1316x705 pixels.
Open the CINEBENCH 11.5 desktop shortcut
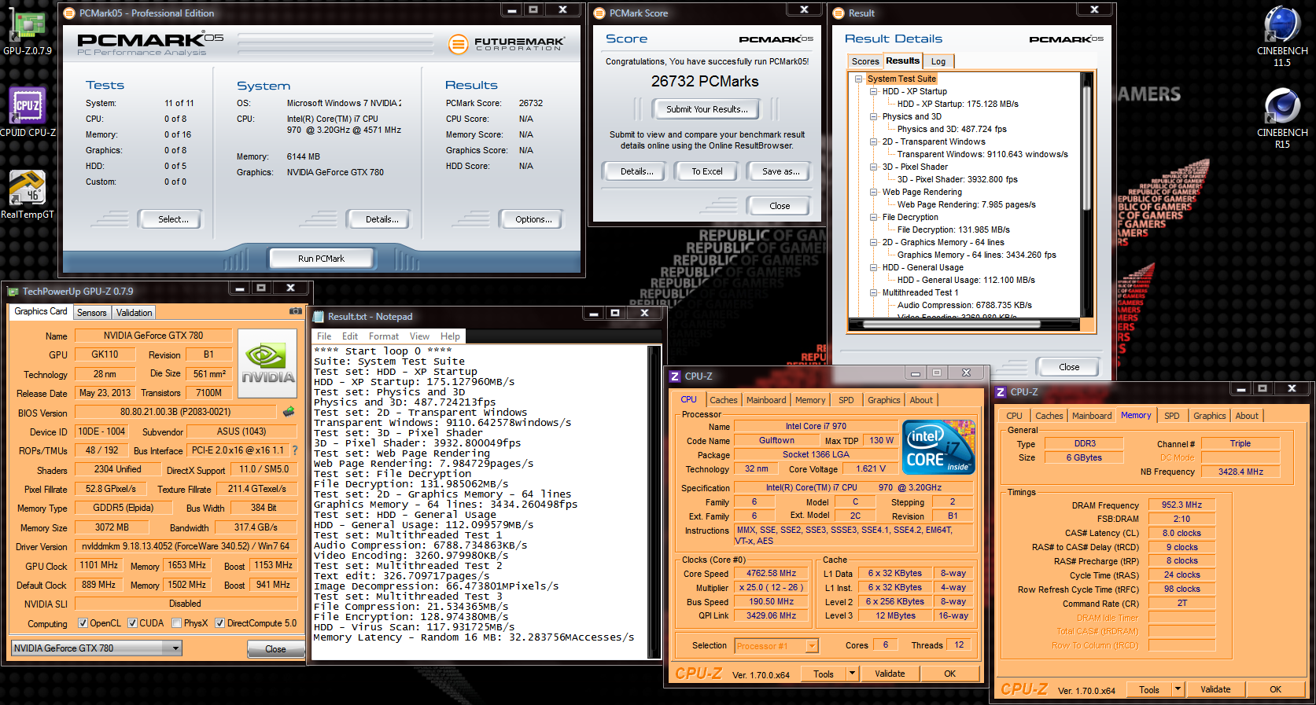tap(1282, 35)
